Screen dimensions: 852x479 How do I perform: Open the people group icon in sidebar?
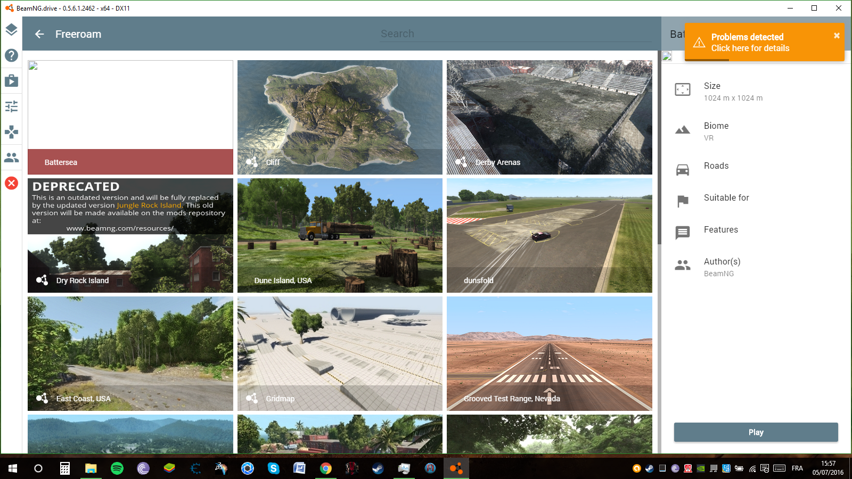(11, 158)
